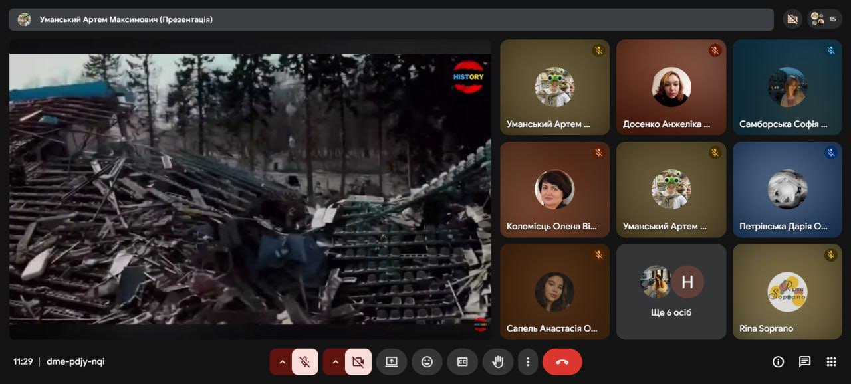
Task: Open the 'Ще 6 осіб' tile
Action: point(671,292)
